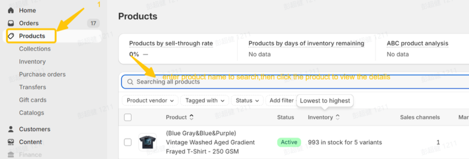Click the T-shirt product thumbnail
Image resolution: width=469 pixels, height=159 pixels.
point(148,142)
